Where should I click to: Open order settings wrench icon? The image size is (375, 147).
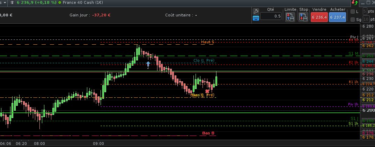tap(256, 12)
